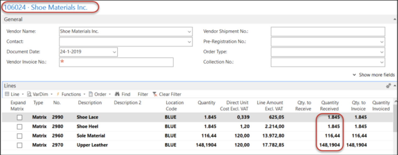Click the Find binoculars icon

click(x=118, y=94)
